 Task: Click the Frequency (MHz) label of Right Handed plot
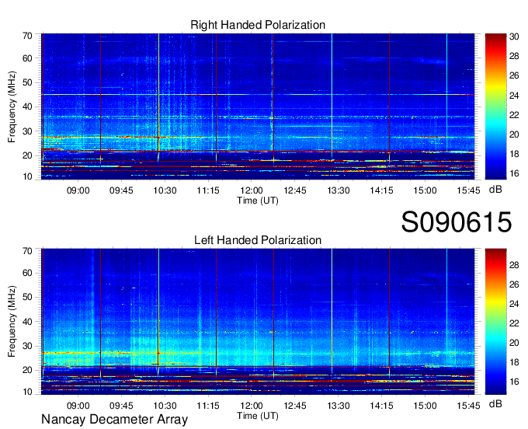[x=12, y=106]
